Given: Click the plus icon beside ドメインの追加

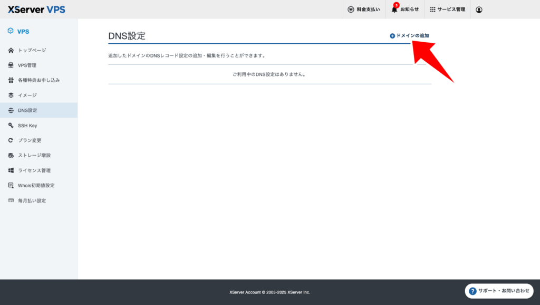Looking at the screenshot, I should [392, 36].
